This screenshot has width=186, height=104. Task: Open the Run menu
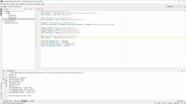click(26, 4)
